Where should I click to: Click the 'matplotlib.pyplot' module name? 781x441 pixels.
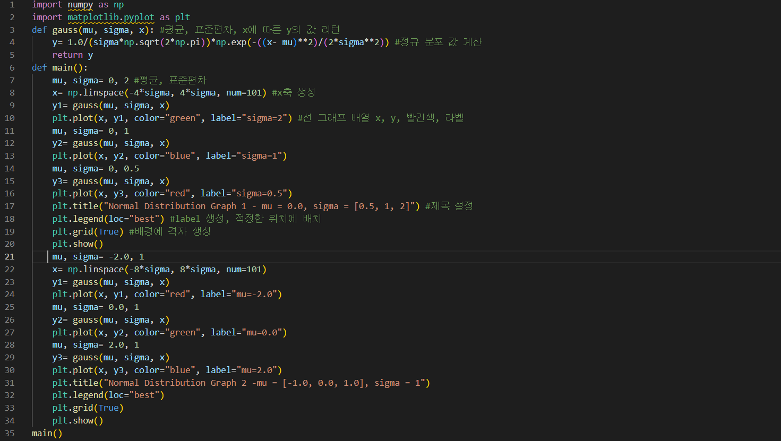[x=111, y=17]
